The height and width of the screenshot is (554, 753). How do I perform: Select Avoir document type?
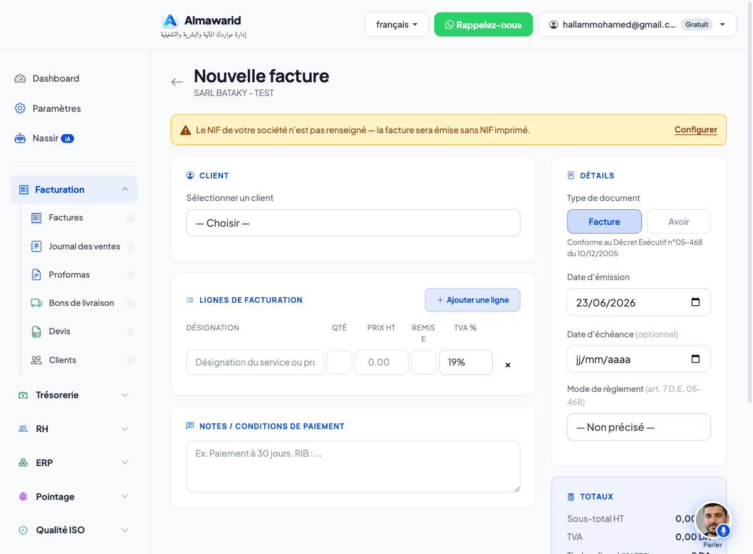tap(679, 222)
